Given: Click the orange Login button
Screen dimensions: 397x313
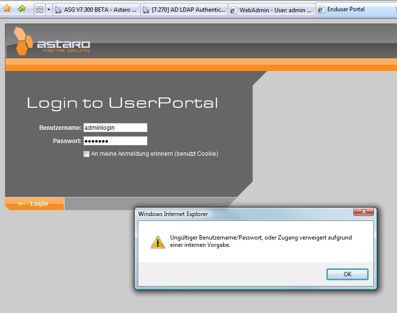Looking at the screenshot, I should coord(34,204).
